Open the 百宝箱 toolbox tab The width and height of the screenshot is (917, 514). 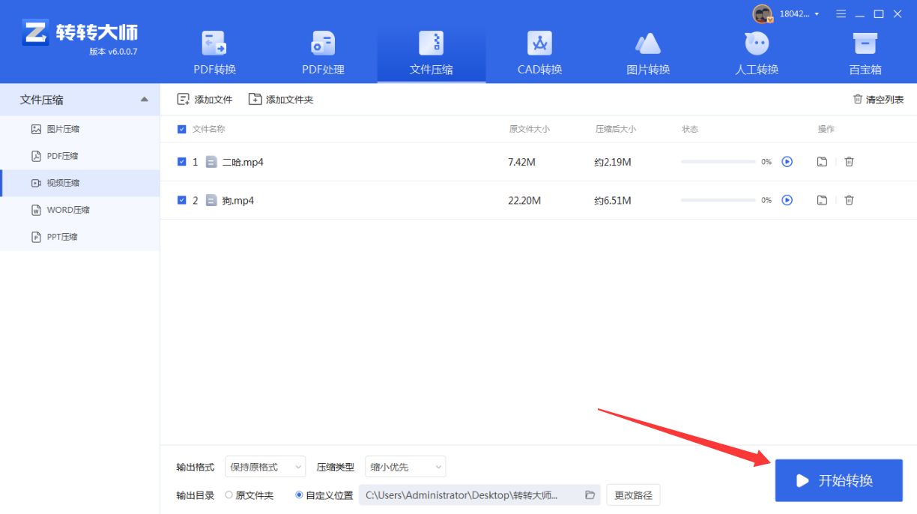click(865, 54)
